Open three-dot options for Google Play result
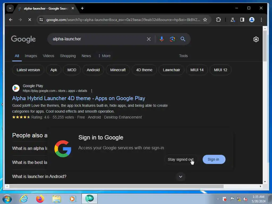 [x=92, y=91]
